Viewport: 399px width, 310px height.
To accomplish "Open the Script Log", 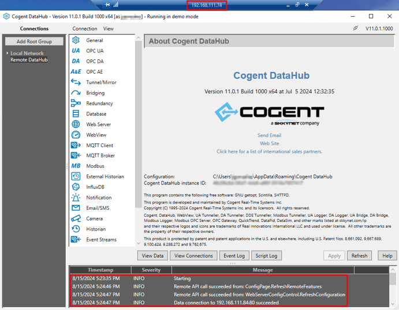I will (x=266, y=256).
